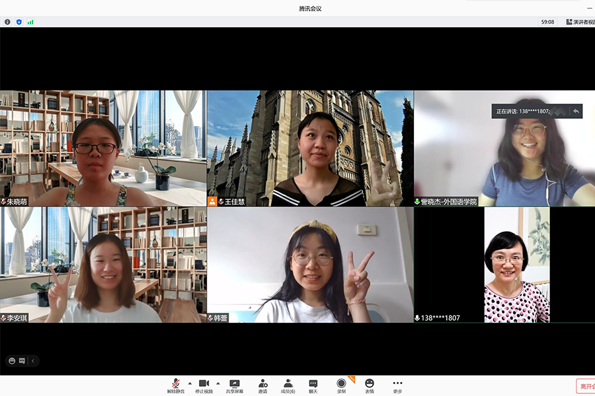Stop camera with 停止视频 button
Screen dimensions: 595x396
coord(204,385)
